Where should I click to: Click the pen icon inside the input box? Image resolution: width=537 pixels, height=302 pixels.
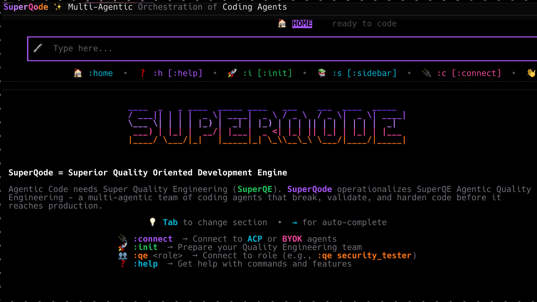point(38,48)
